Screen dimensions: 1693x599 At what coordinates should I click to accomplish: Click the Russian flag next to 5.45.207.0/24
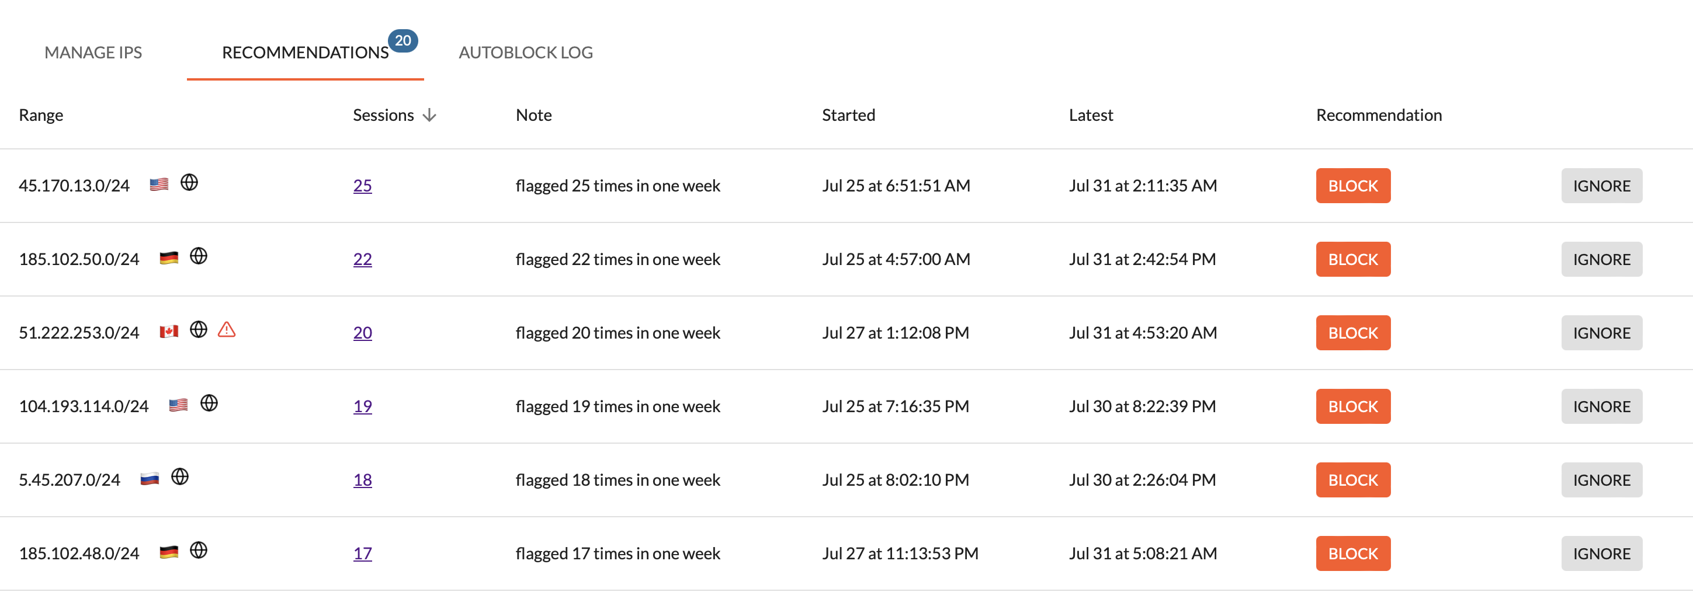pos(150,479)
